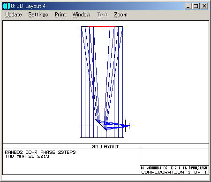This screenshot has width=211, height=182.
Task: Click the bottom horizontal black surface line
Action: click(x=102, y=137)
